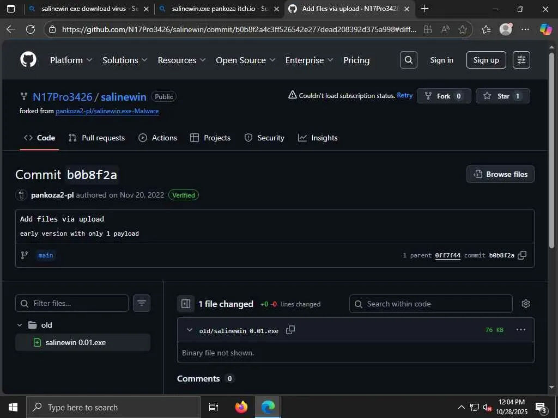This screenshot has width=558, height=418.
Task: Collapse the old/salinewin 0.01.exe diff
Action: pyautogui.click(x=190, y=330)
